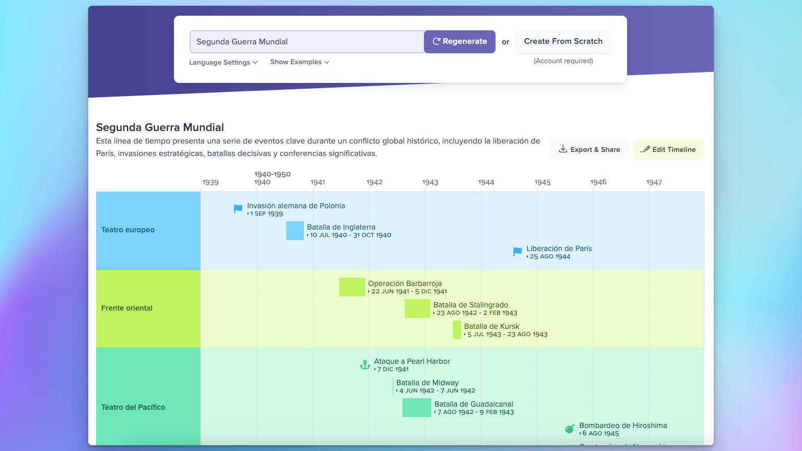Select the Batalla de Stalingrado timeline bar
802x451 pixels.
click(417, 308)
